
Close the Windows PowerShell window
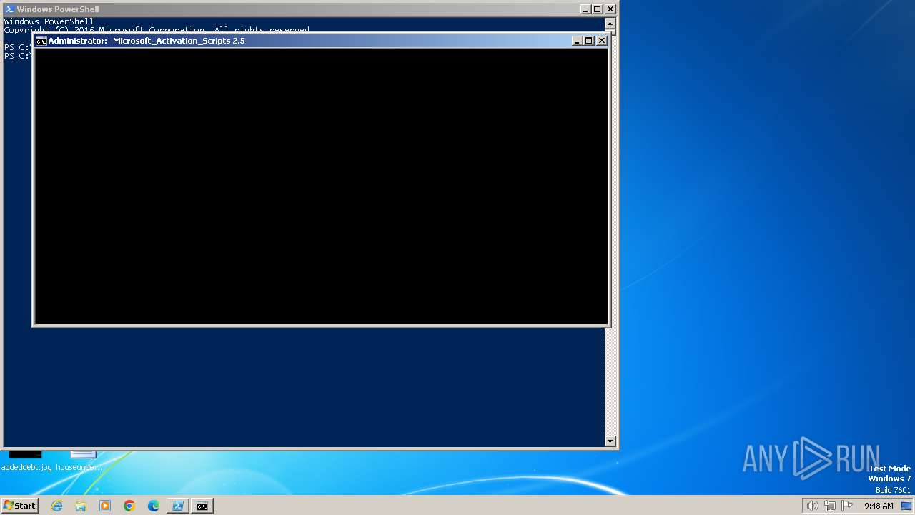tap(610, 9)
